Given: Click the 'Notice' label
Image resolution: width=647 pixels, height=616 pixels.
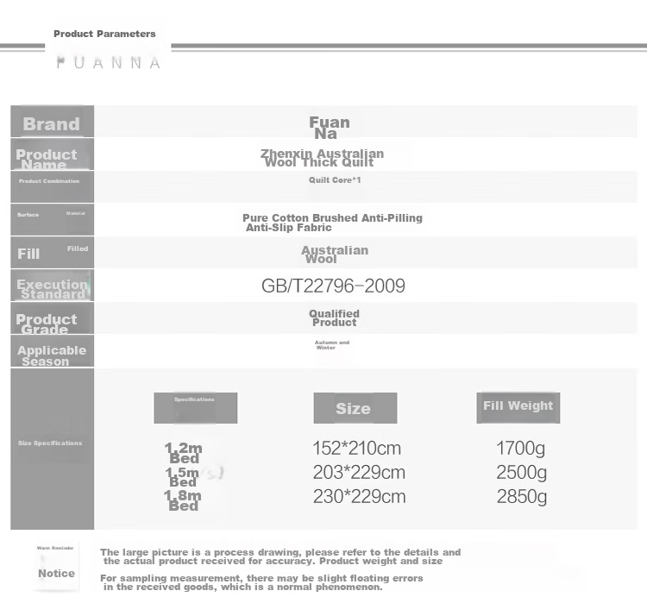Looking at the screenshot, I should (57, 573).
